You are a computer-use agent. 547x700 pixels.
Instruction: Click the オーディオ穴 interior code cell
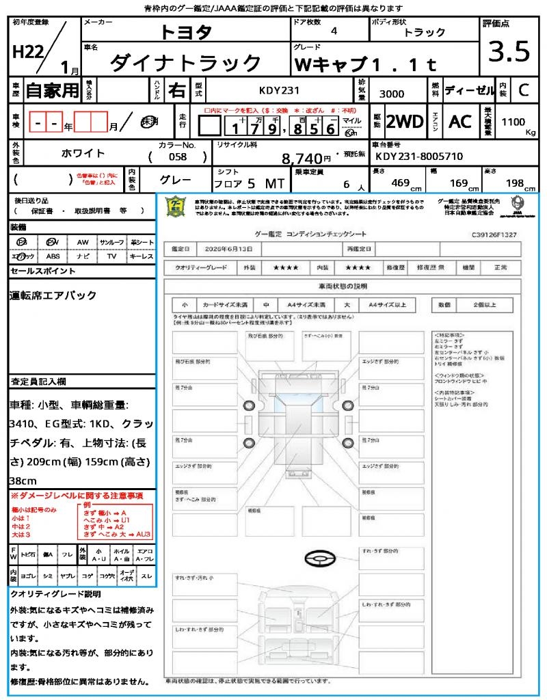126,576
